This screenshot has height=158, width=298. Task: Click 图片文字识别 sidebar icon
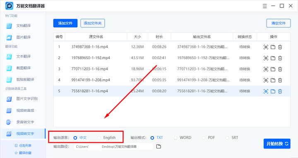pyautogui.click(x=9, y=99)
